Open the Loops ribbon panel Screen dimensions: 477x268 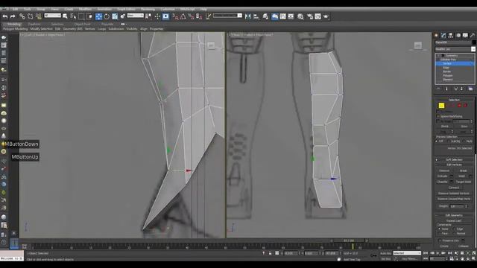pos(101,29)
